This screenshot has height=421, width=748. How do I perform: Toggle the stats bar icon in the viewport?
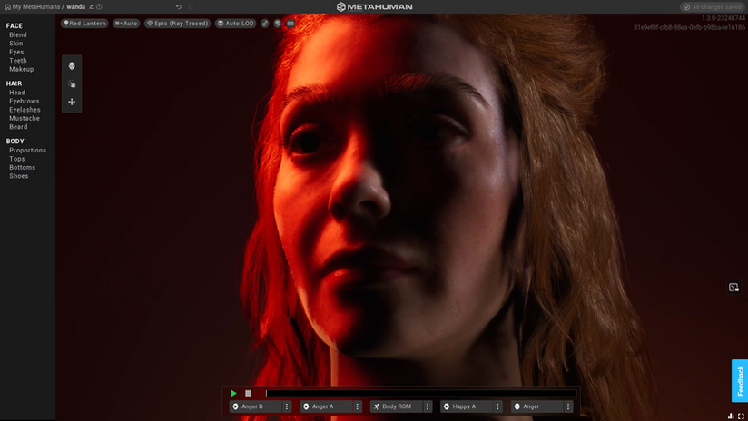(731, 416)
